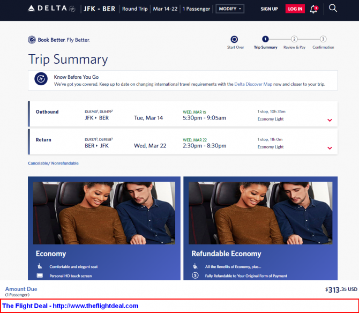Open the Delta Discover Map link
Screen dimensions: 359x313
click(253, 84)
